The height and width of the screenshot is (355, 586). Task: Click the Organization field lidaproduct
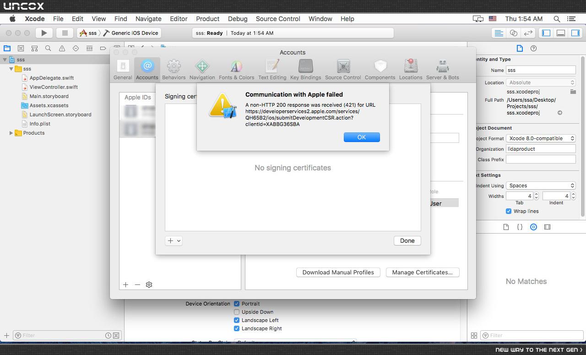tap(541, 149)
